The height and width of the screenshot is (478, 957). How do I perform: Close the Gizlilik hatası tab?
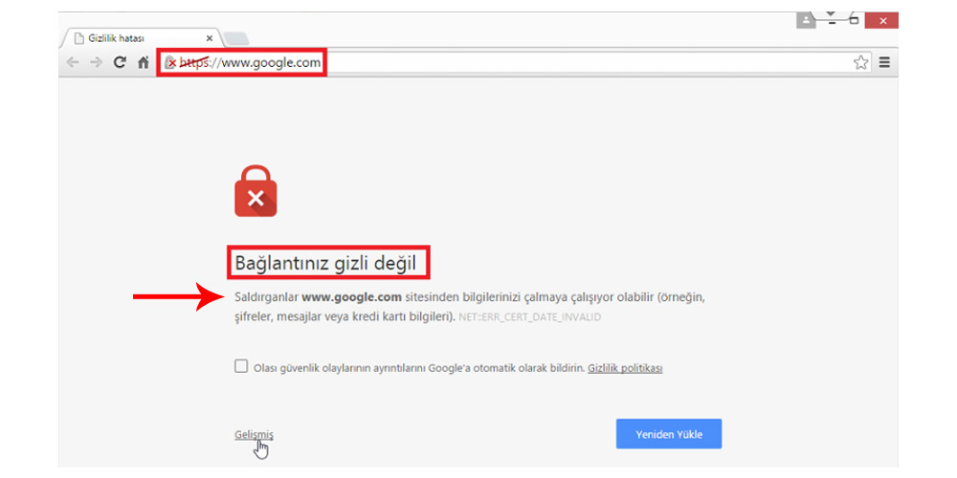[x=210, y=38]
